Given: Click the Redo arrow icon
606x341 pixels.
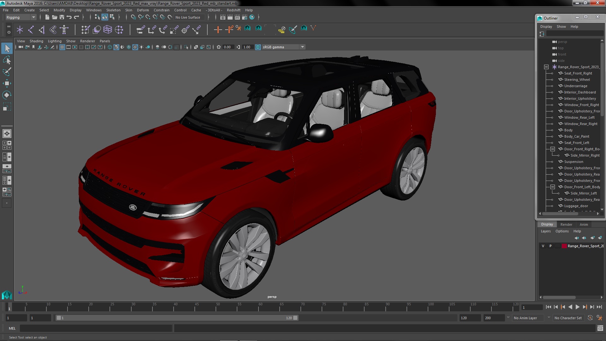Looking at the screenshot, I should pyautogui.click(x=76, y=17).
